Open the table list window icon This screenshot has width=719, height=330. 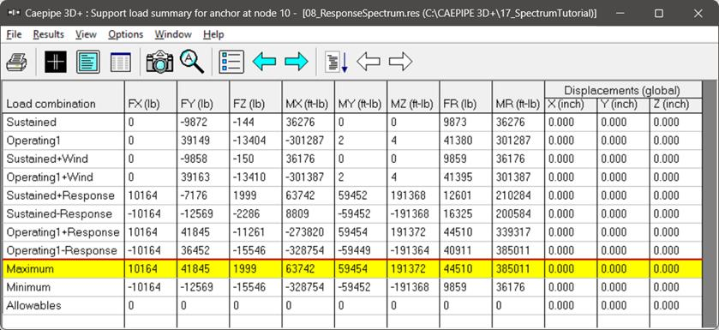pos(121,62)
